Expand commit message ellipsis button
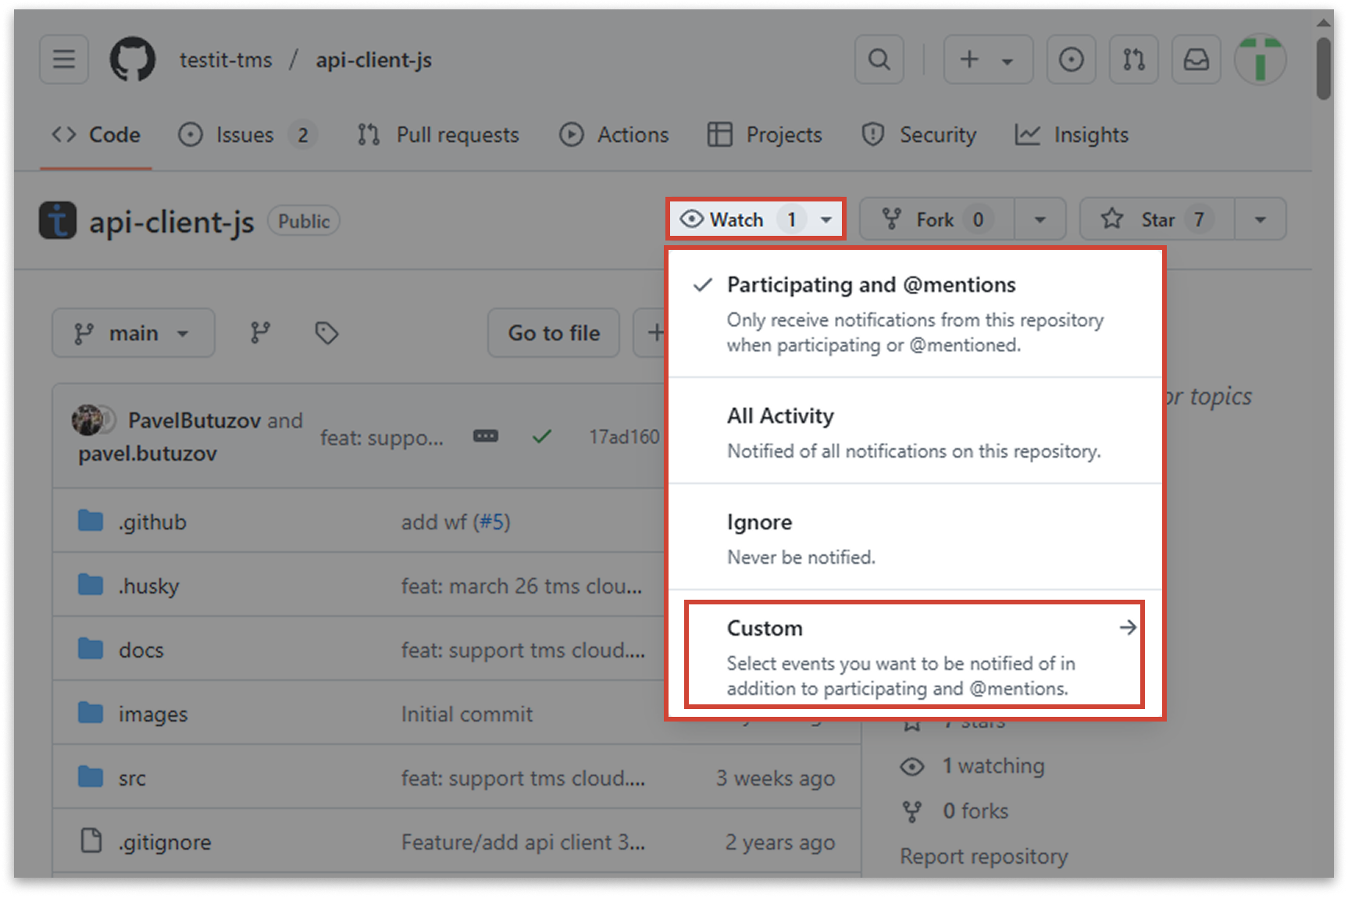Viewport: 1348px width, 898px height. 485,436
